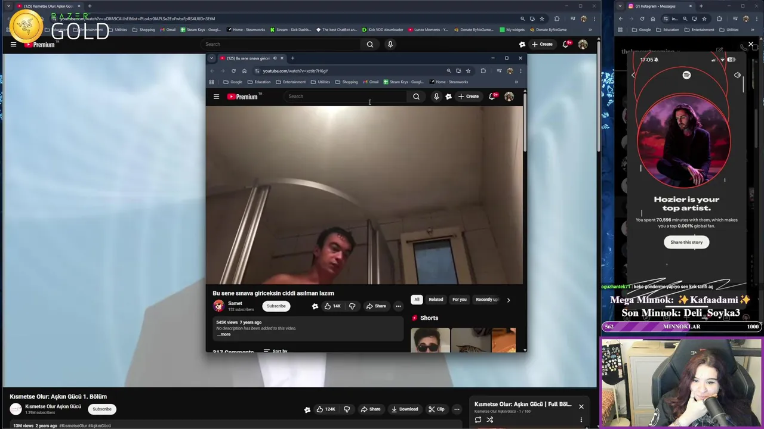The image size is (764, 429).
Task: Close the Kısmetse Olur playlist panel
Action: pyautogui.click(x=581, y=406)
